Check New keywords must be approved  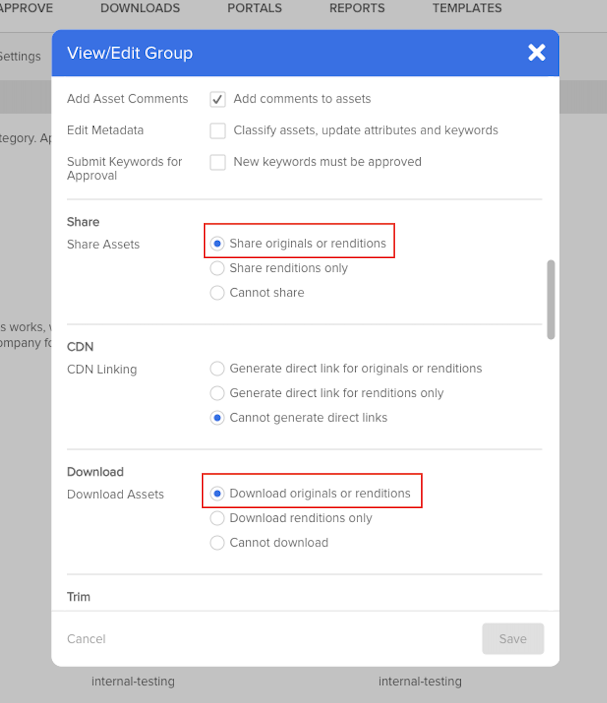click(218, 162)
